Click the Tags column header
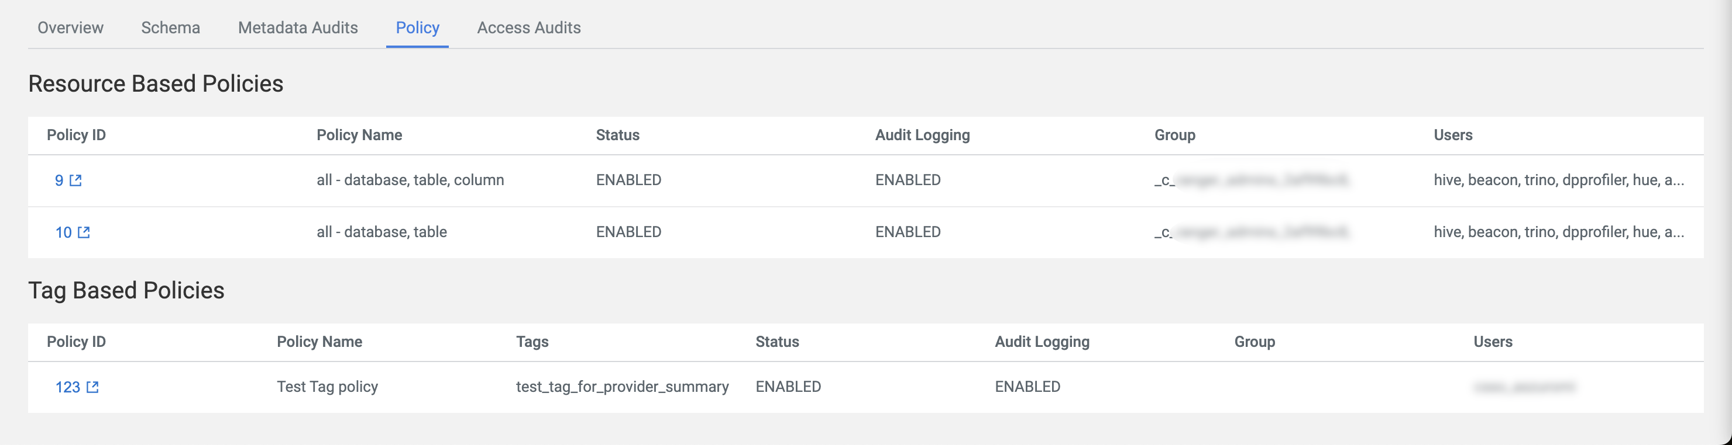The width and height of the screenshot is (1732, 445). [x=532, y=342]
